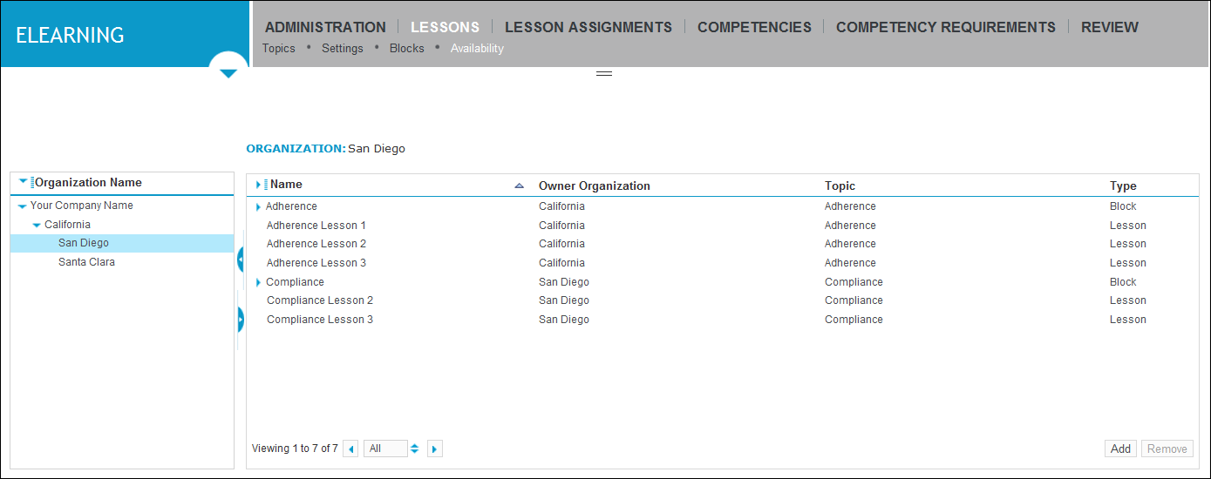Click the lower pane collapse arrow handle
Screen dimensions: 1211x479
(x=241, y=320)
